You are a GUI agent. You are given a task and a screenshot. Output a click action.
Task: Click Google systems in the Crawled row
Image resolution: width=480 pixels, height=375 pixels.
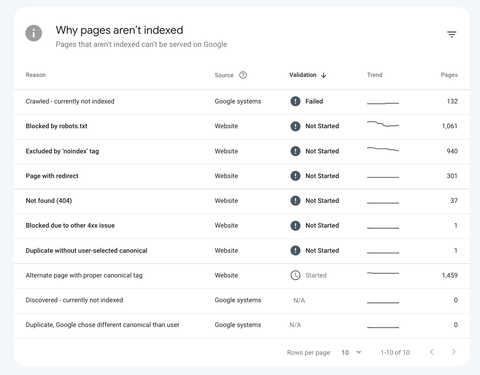(x=238, y=101)
